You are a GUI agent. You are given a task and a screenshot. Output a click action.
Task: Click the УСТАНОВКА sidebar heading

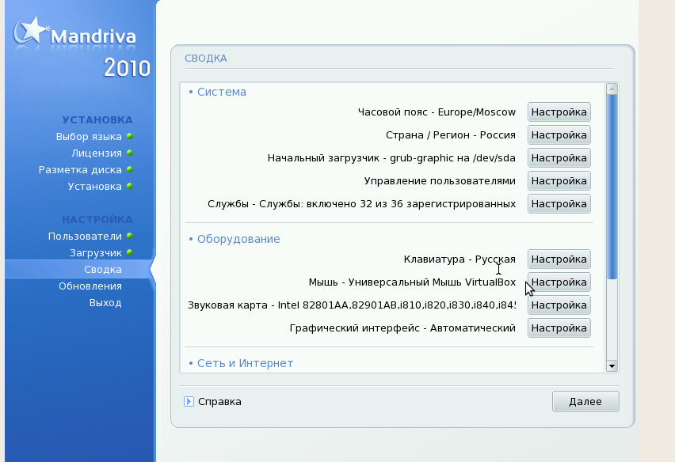click(x=97, y=120)
